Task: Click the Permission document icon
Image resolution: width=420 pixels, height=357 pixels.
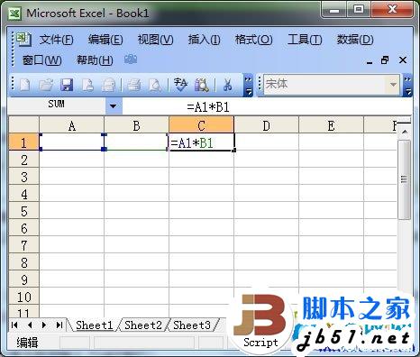Action: pyautogui.click(x=87, y=85)
